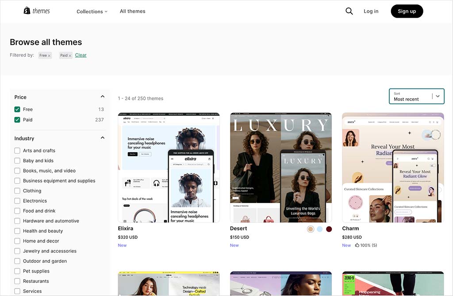Check the Outdoor and garden checkbox

pos(17,261)
